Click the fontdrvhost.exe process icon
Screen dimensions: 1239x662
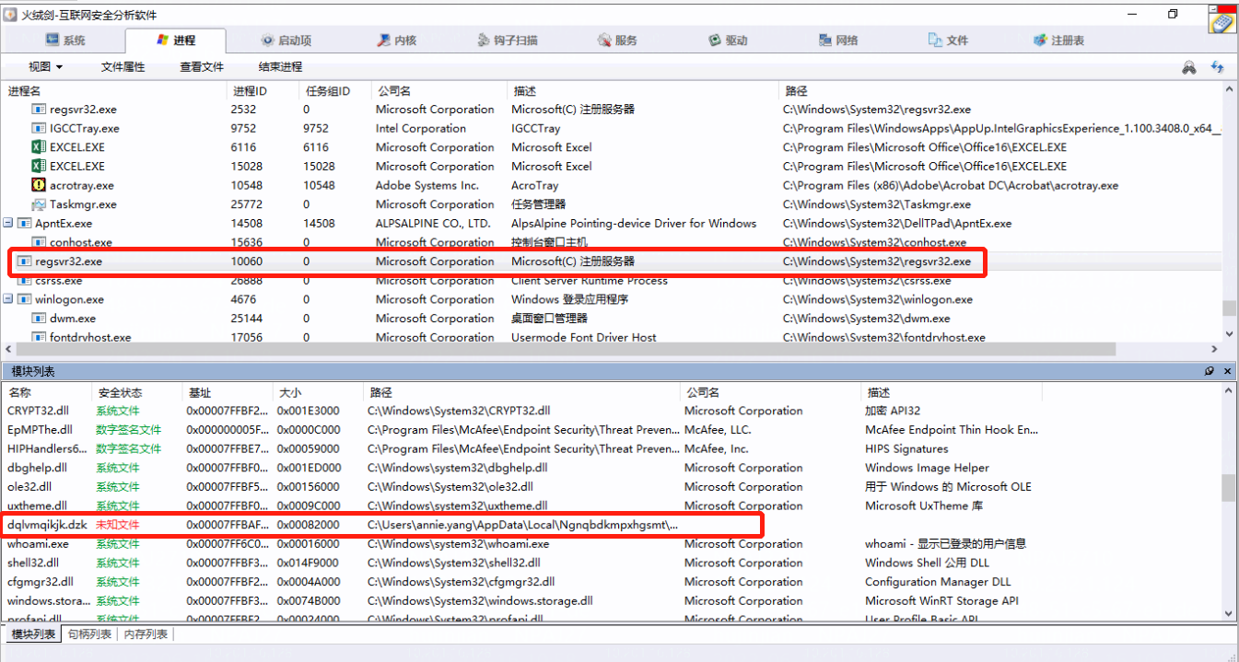click(39, 337)
